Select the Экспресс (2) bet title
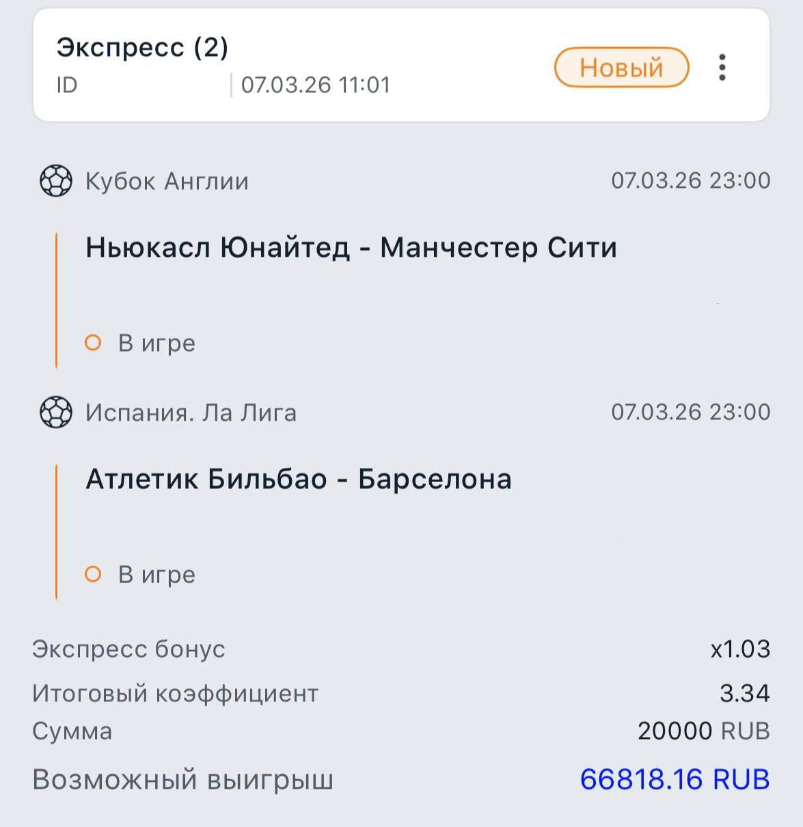The height and width of the screenshot is (827, 803). [x=142, y=48]
